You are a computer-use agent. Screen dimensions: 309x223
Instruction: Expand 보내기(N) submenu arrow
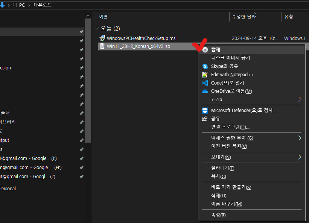[300, 157]
